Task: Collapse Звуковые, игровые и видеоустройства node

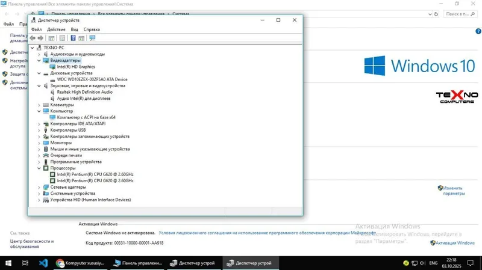Action: (39, 86)
